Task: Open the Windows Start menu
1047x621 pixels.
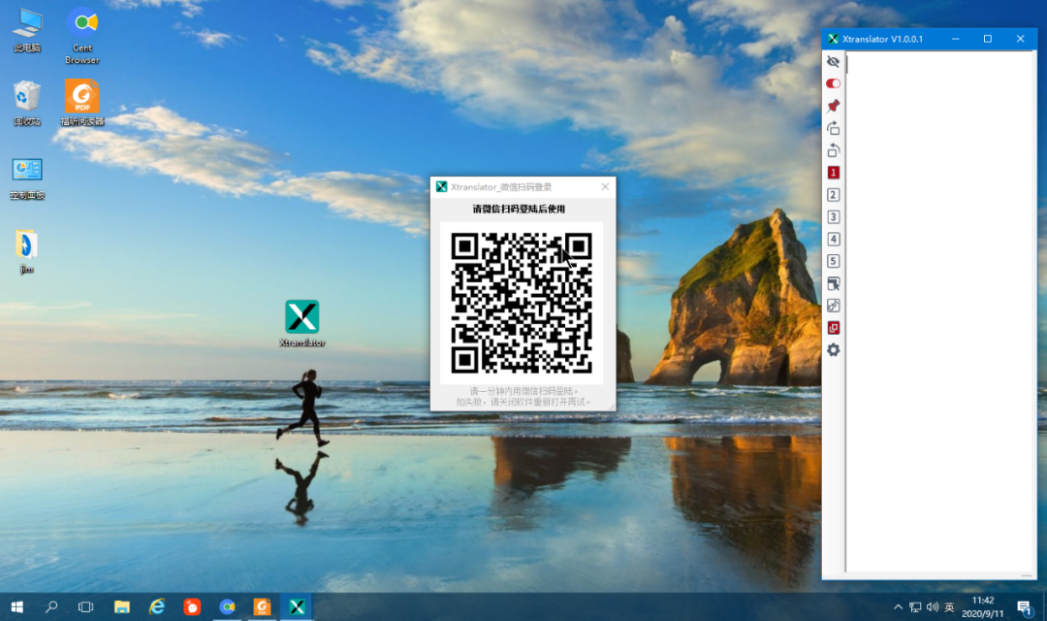Action: (x=17, y=607)
